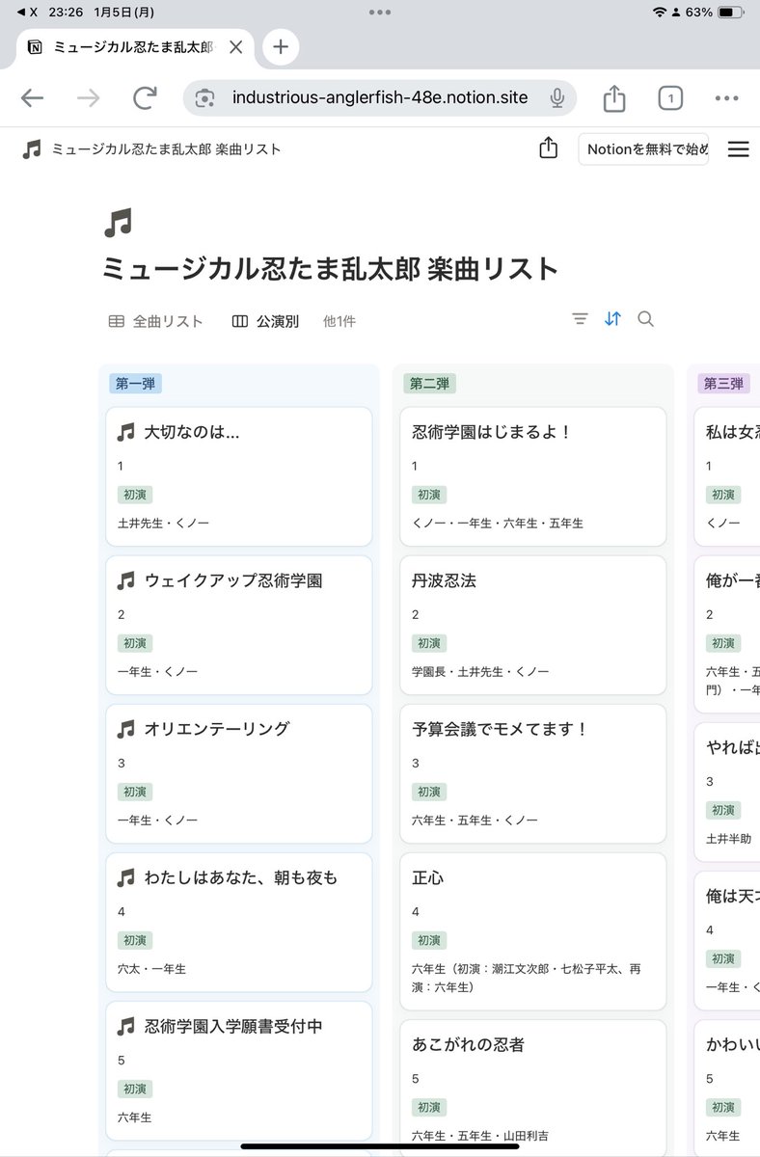The height and width of the screenshot is (1157, 760).
Task: Open page title heading 楽曲リスト
Action: pyautogui.click(x=331, y=268)
